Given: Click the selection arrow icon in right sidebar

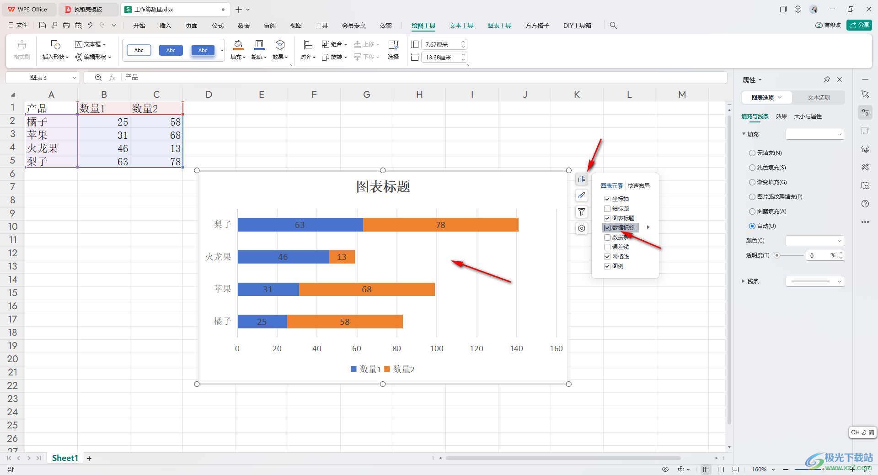Looking at the screenshot, I should (865, 94).
